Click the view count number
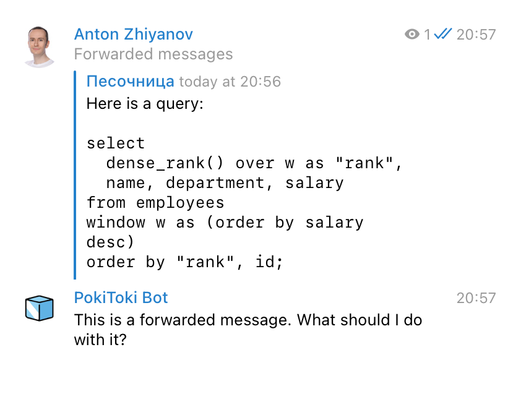The image size is (526, 402). [427, 35]
